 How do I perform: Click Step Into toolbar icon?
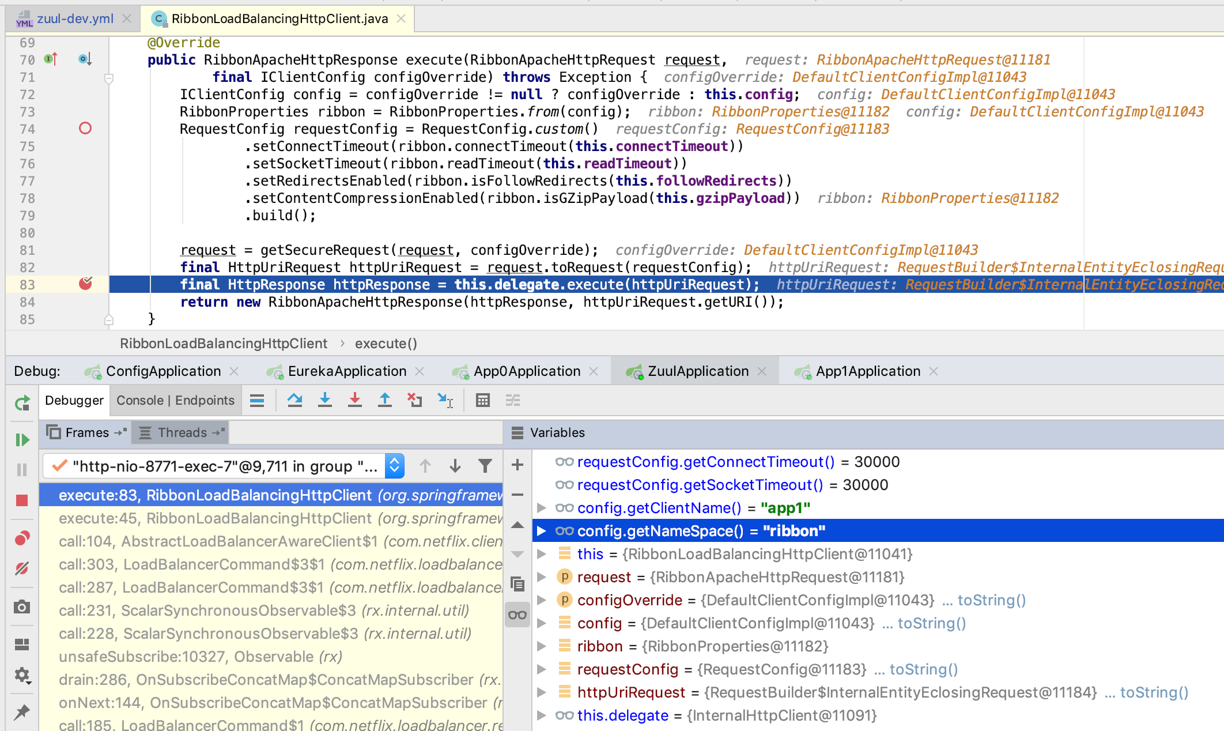pyautogui.click(x=325, y=400)
